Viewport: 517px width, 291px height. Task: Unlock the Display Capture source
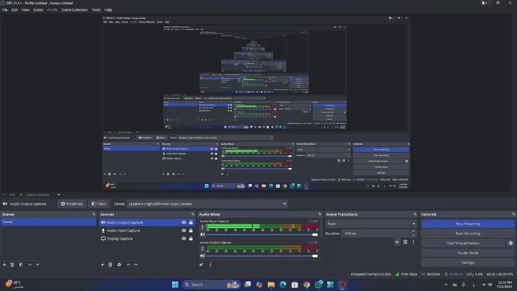pos(191,239)
